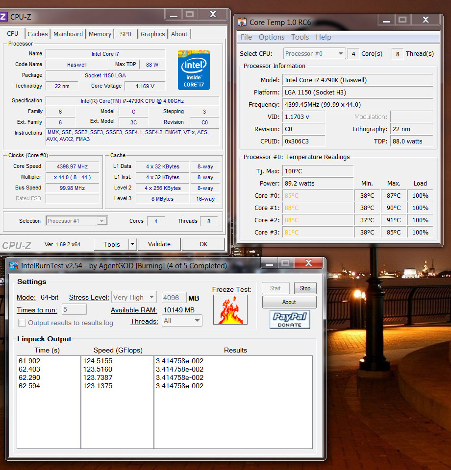
Task: Minimize the CPU-Z window
Action: [174, 15]
